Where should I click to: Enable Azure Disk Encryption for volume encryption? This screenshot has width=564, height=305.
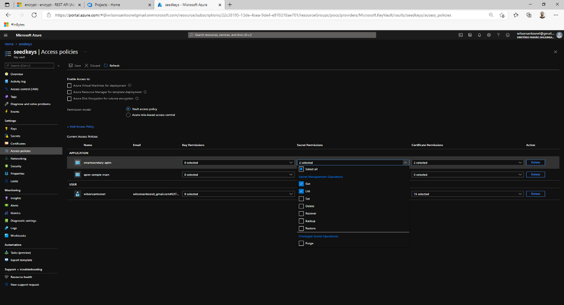pyautogui.click(x=69, y=99)
